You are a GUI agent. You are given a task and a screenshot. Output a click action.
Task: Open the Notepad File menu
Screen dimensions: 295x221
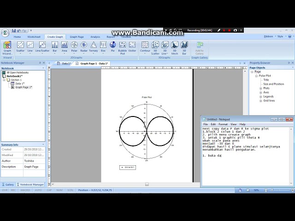click(x=206, y=124)
